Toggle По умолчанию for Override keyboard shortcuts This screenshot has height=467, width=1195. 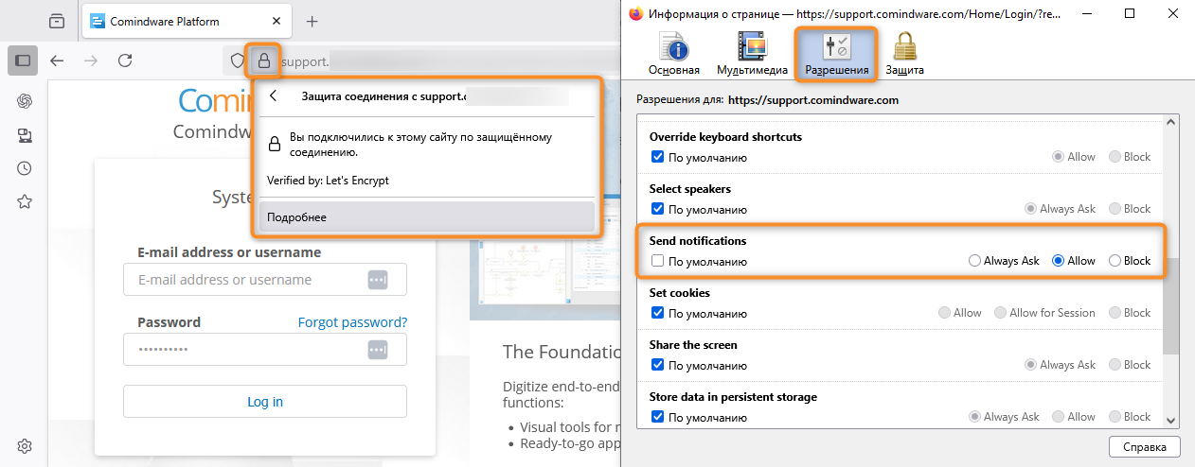coord(658,157)
